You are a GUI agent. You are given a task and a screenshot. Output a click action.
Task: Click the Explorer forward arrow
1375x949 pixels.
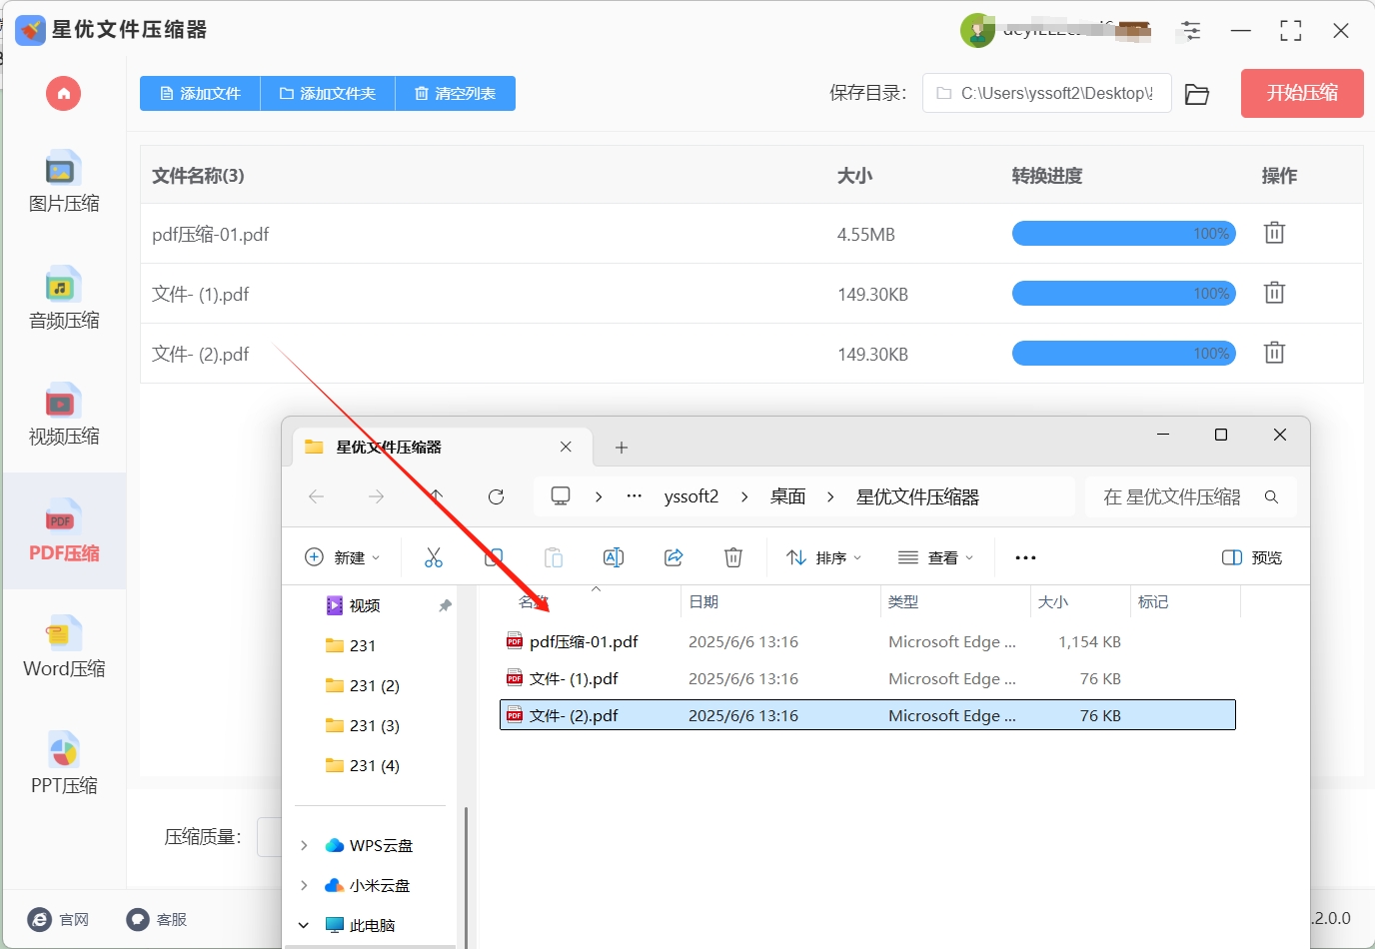[x=376, y=496]
